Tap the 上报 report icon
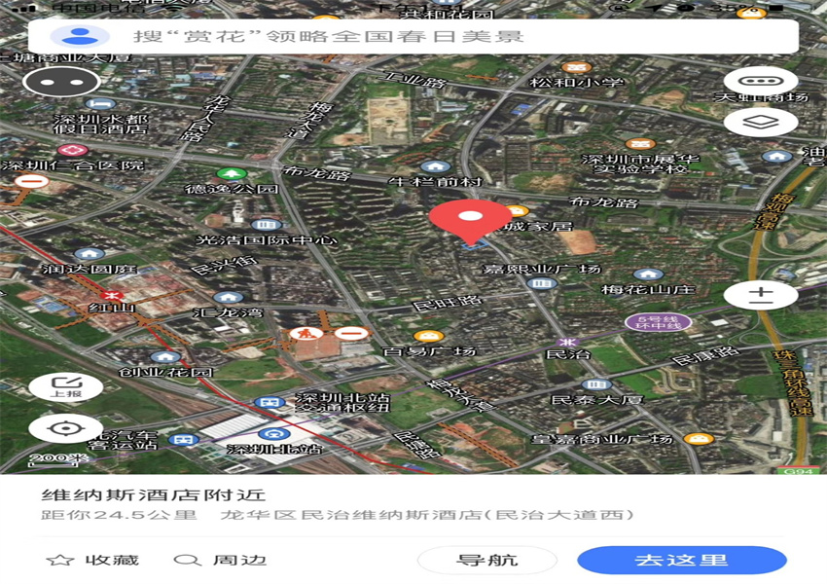Screen dimensions: 827x584 click(66, 386)
